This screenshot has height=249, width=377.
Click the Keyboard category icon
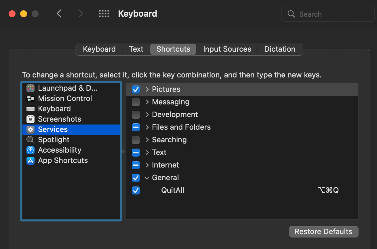(31, 109)
